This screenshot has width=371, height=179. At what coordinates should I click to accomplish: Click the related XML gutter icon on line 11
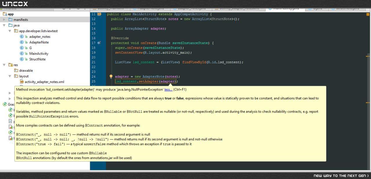pyautogui.click(x=99, y=14)
